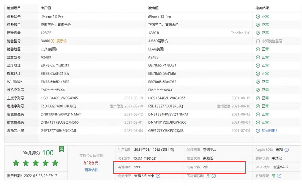Click the green check icon in 后置摄像头 row

[258, 114]
